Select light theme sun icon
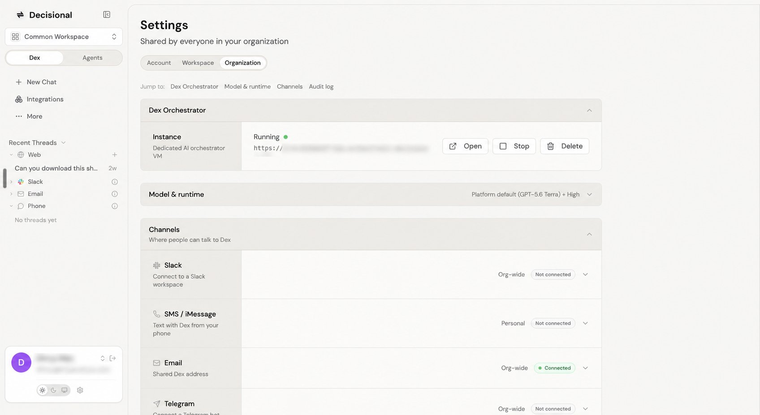This screenshot has width=760, height=415. pos(43,390)
